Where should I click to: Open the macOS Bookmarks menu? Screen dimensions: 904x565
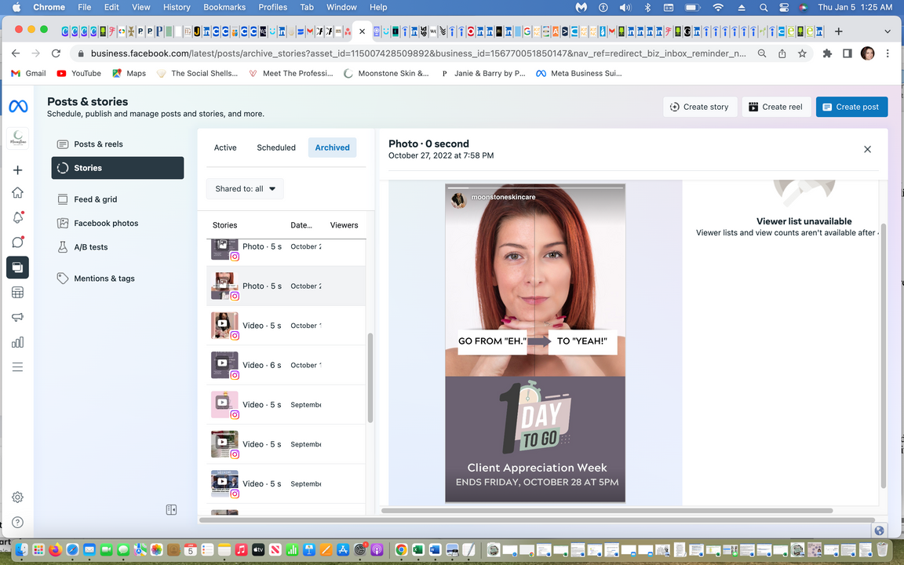pyautogui.click(x=224, y=7)
